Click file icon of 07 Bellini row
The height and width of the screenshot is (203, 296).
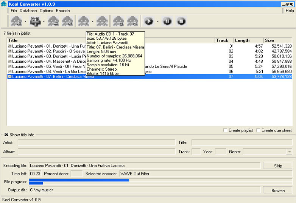point(10,76)
